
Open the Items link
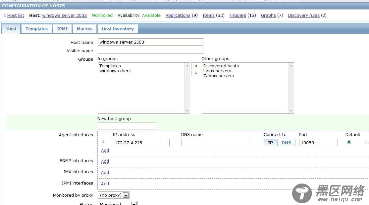click(208, 15)
